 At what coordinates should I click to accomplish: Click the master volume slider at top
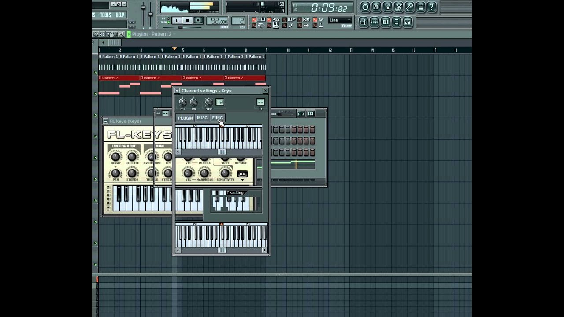(143, 7)
